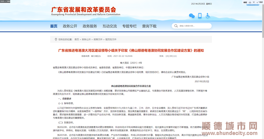The image size is (264, 139).
Task: Open the 政务公开 navigation menu
Action: (x=70, y=26)
